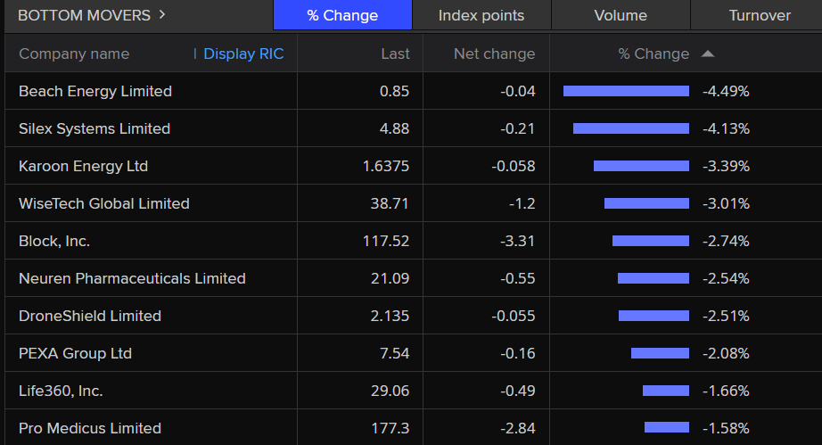Click Block, Inc. last price 117.52

(x=386, y=241)
